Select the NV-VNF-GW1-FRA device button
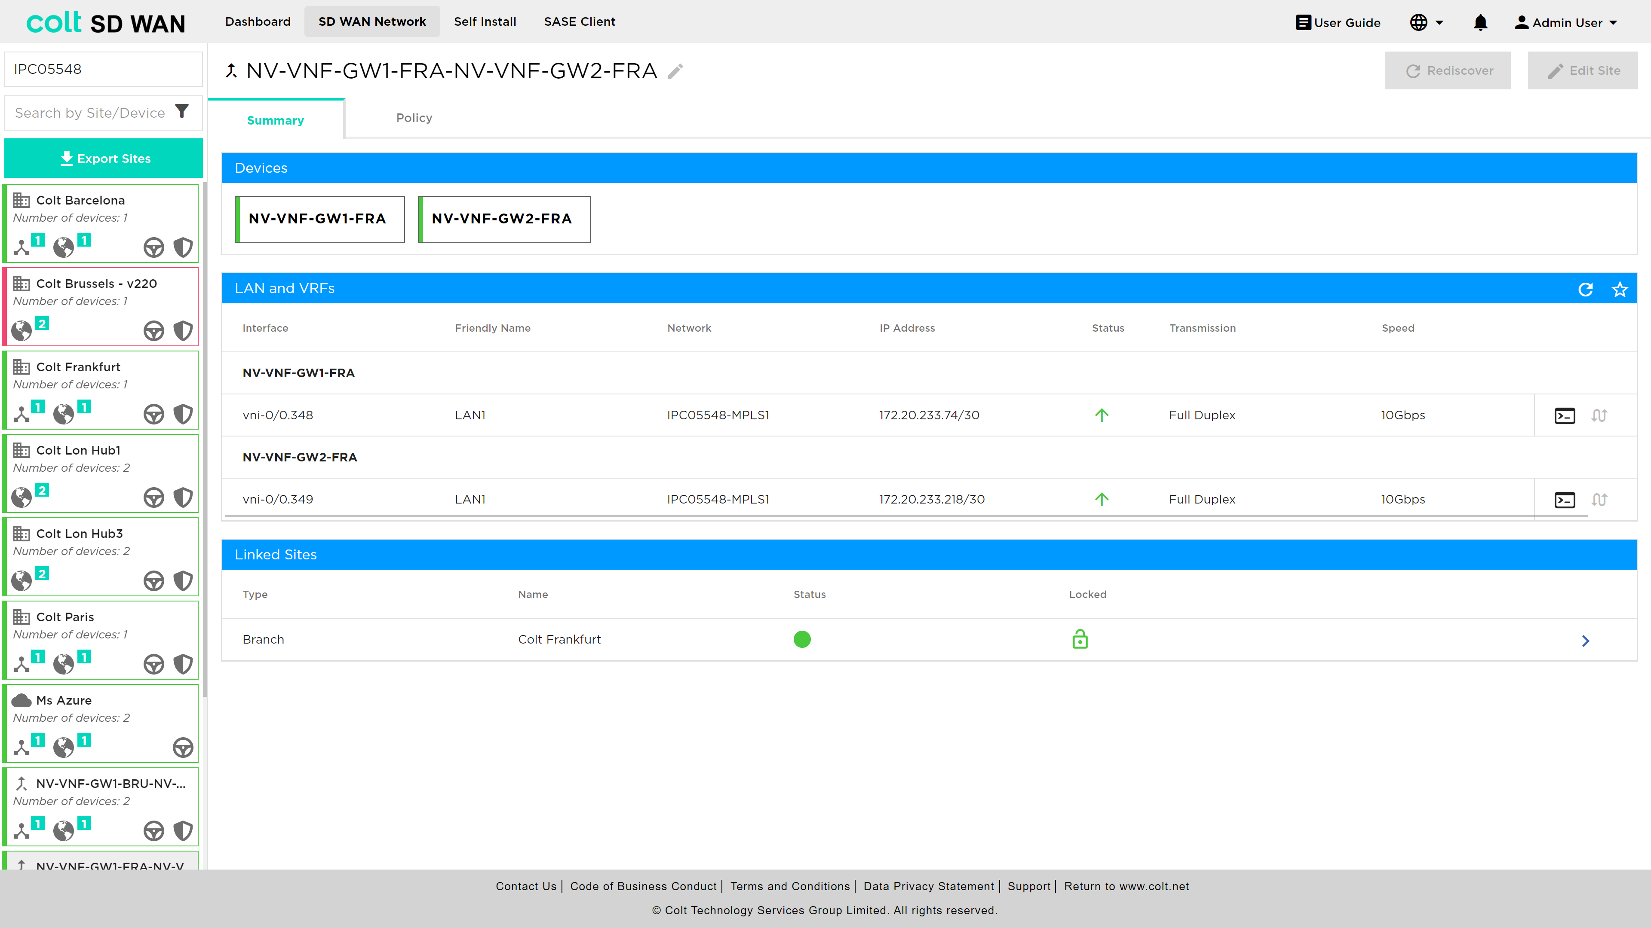The width and height of the screenshot is (1651, 928). coord(320,219)
